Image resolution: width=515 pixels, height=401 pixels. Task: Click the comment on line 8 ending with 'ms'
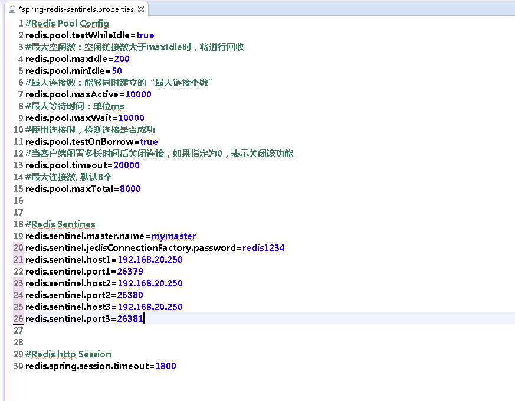pyautogui.click(x=75, y=106)
